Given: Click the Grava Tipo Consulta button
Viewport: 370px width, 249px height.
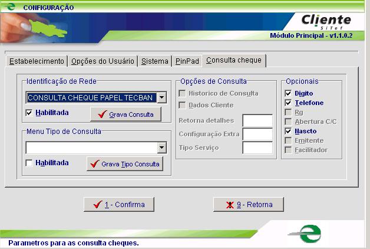Looking at the screenshot, I should (124, 164).
